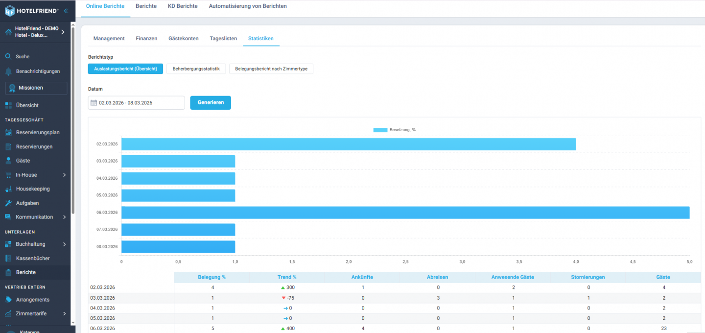Image resolution: width=705 pixels, height=333 pixels.
Task: Open the hotel selector HotelFriend - DEMO
Action: pyautogui.click(x=35, y=32)
